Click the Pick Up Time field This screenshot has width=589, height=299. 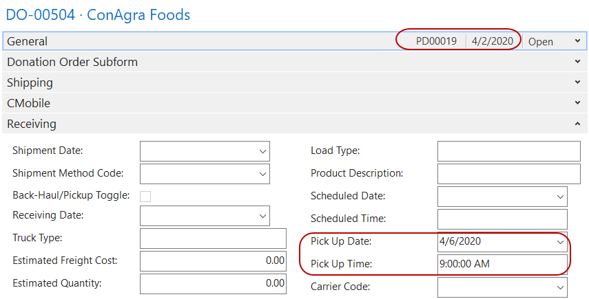pos(502,264)
